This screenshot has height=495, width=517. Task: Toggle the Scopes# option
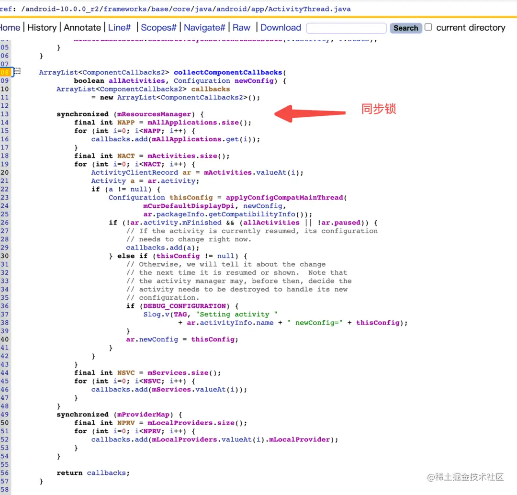point(158,28)
